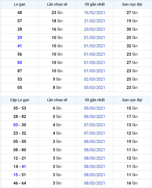The height and width of the screenshot is (188, 152).
Task: Open the 21/02/2021 date link
Action: 94,21
